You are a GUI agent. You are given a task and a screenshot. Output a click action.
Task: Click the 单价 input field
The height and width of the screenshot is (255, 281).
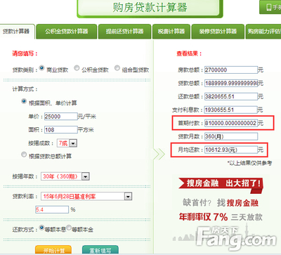[x=61, y=117]
